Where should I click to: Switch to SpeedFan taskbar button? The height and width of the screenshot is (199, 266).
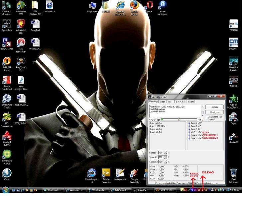(143, 190)
